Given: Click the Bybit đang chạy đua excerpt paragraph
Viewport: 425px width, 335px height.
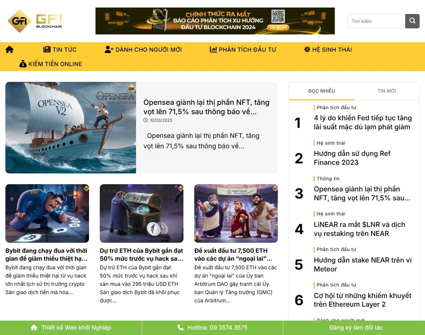Looking at the screenshot, I should pos(46,280).
